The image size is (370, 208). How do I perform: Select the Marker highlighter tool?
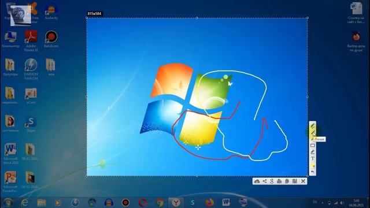click(312, 152)
